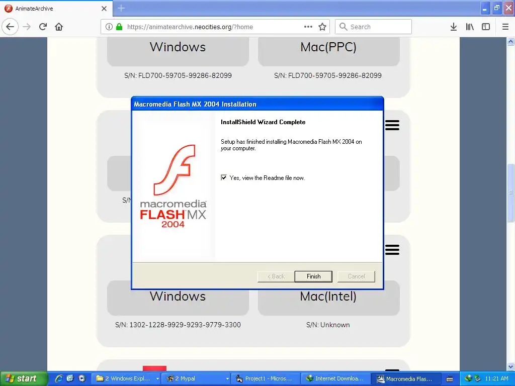
Task: Reload the AnimateArchive page
Action: pyautogui.click(x=43, y=27)
